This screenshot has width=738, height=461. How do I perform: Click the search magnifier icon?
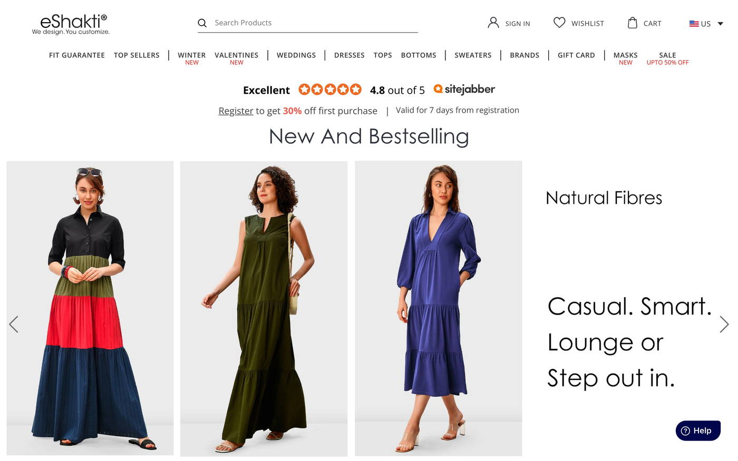tap(202, 23)
